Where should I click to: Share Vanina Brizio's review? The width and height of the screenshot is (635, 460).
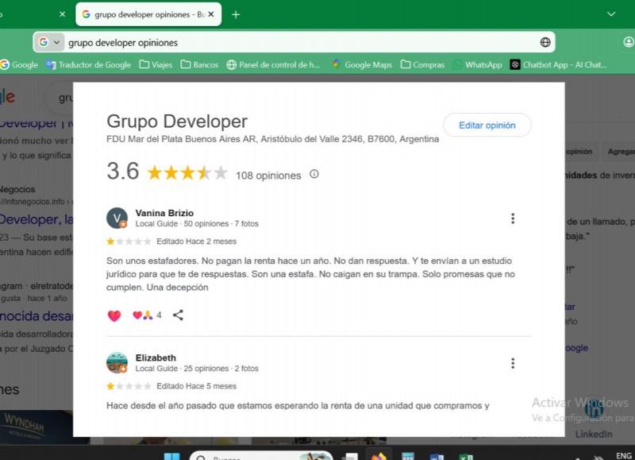coord(178,315)
